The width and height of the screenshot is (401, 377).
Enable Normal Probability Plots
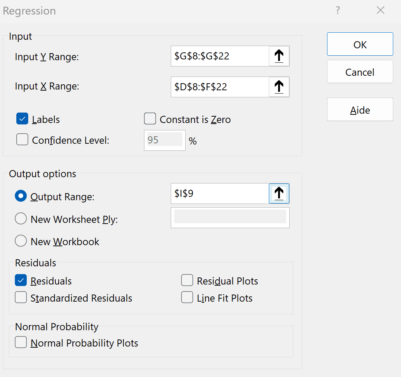pos(21,343)
